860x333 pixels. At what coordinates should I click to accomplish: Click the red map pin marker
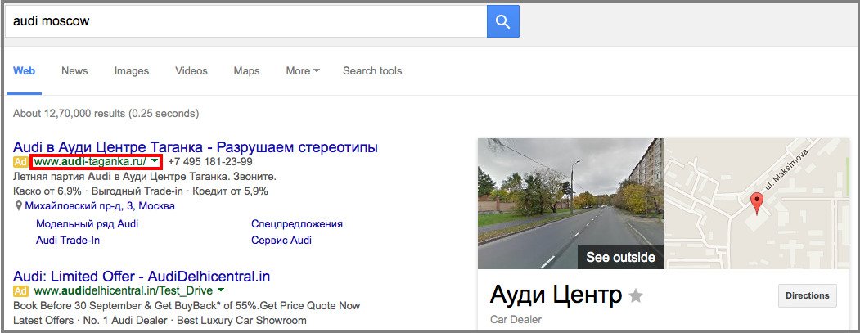pyautogui.click(x=757, y=204)
